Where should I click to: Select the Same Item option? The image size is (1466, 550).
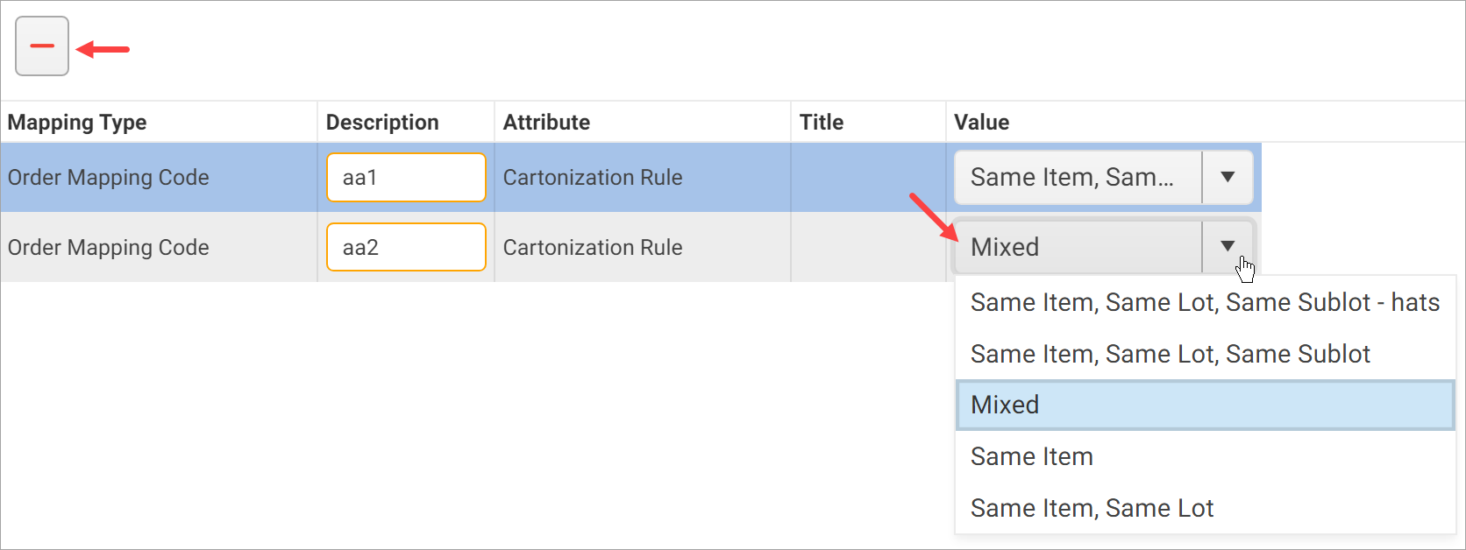click(x=1031, y=456)
